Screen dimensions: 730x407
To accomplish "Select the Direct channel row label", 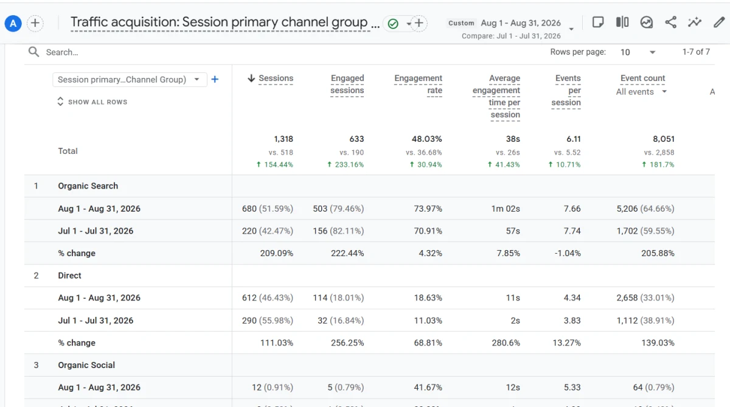I will [69, 276].
